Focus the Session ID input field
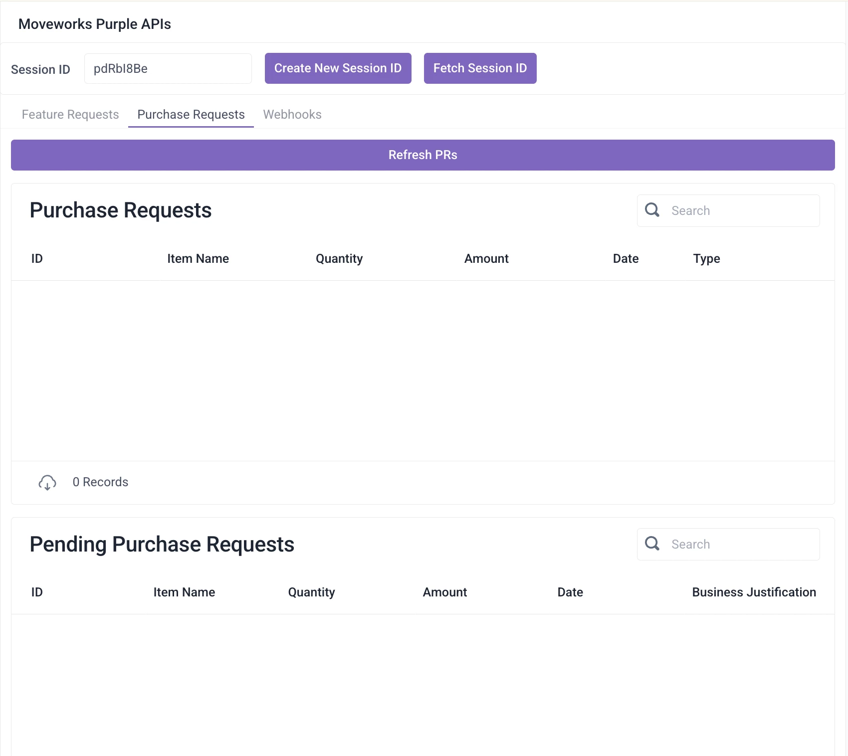Screen dimensions: 848x756 pos(168,69)
